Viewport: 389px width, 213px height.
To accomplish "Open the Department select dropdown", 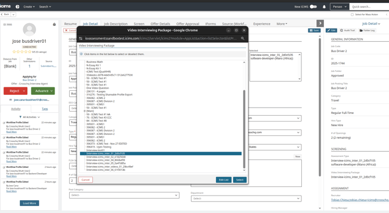I will click(x=246, y=199).
